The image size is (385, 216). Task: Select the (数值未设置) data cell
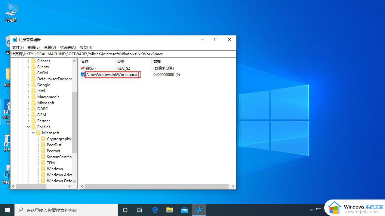pos(164,68)
